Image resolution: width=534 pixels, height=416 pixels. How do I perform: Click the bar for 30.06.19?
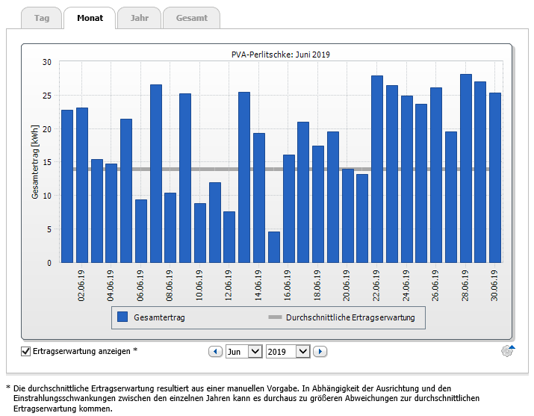495,178
